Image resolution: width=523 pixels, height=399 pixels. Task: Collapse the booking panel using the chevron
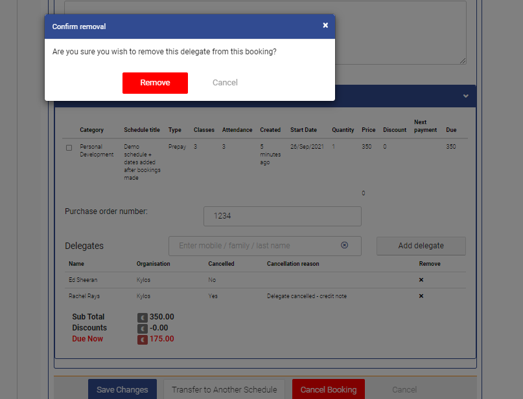tap(465, 96)
